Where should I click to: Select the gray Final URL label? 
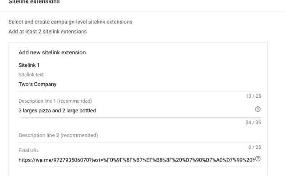click(28, 151)
